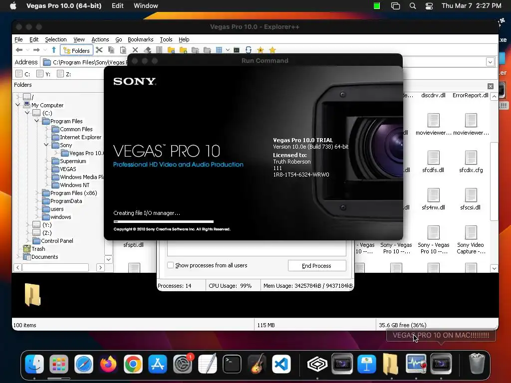Collapse the Sony folder node
The image size is (511, 383).
tap(46, 145)
